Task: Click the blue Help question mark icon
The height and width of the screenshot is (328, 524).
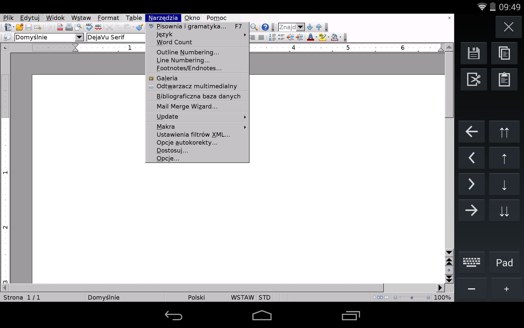Action: tap(265, 27)
